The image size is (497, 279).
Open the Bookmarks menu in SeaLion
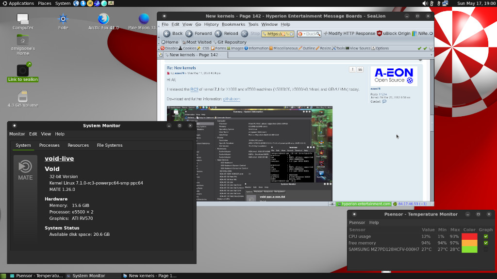[x=233, y=24]
